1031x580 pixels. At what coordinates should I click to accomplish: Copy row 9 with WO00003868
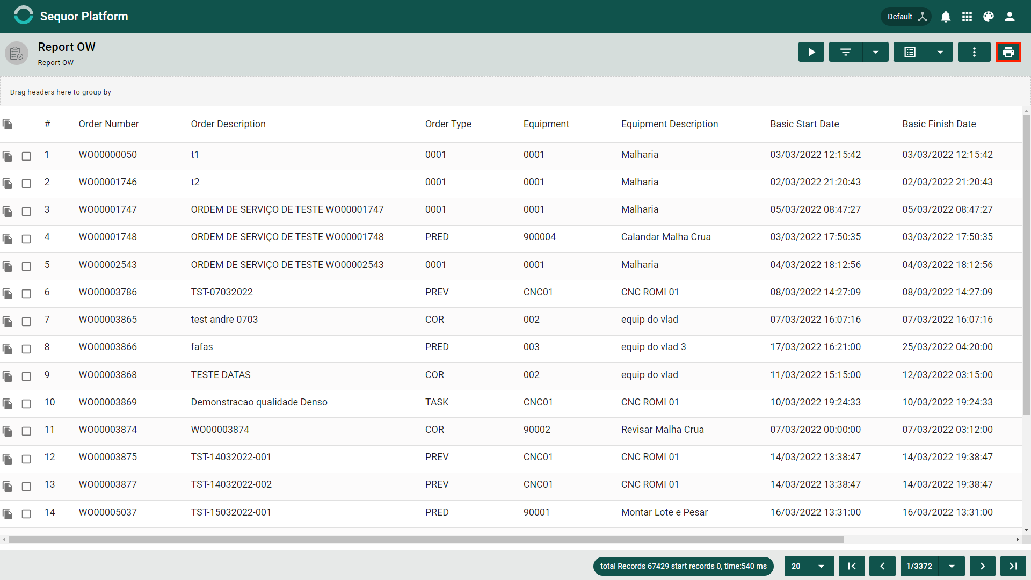click(x=8, y=376)
